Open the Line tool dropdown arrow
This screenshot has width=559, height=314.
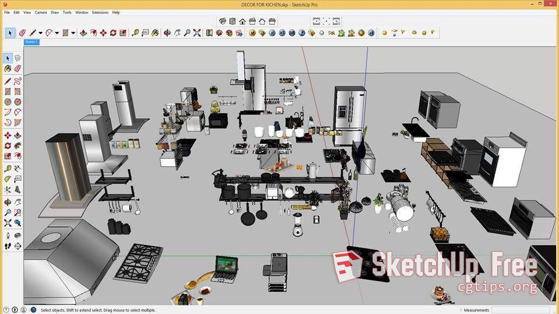[x=40, y=33]
